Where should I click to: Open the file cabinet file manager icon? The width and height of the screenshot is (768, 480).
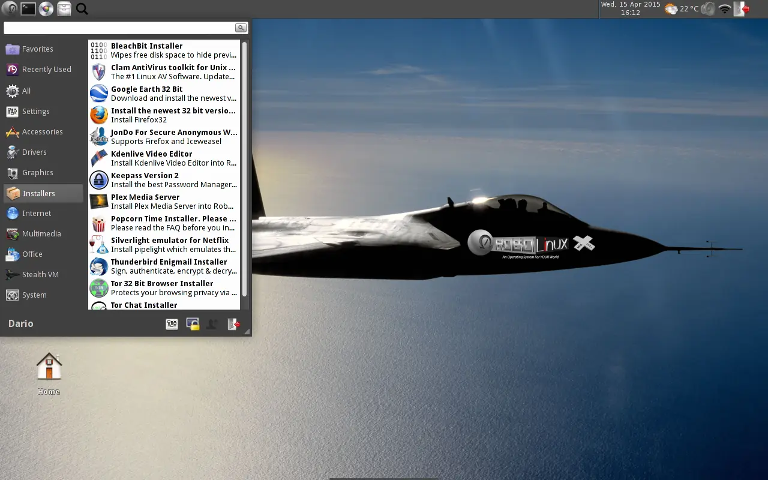(x=64, y=8)
